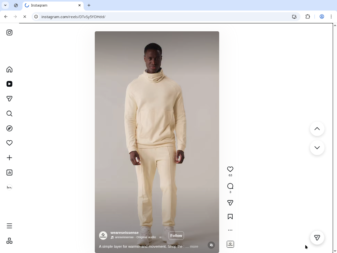Image resolution: width=337 pixels, height=253 pixels.
Task: Open Instagram Home from sidebar
Action: tap(10, 70)
